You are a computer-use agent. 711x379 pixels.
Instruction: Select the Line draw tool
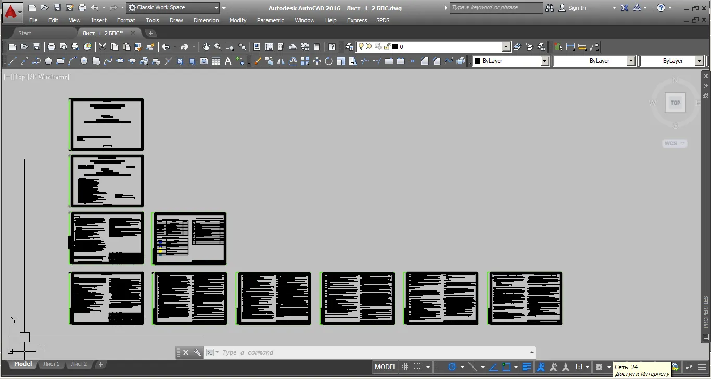(x=12, y=61)
